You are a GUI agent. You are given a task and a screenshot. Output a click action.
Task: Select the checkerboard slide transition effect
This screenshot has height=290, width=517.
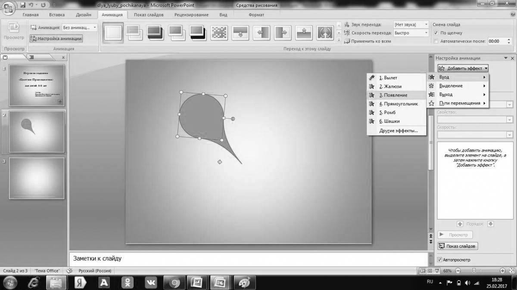pyautogui.click(x=219, y=33)
